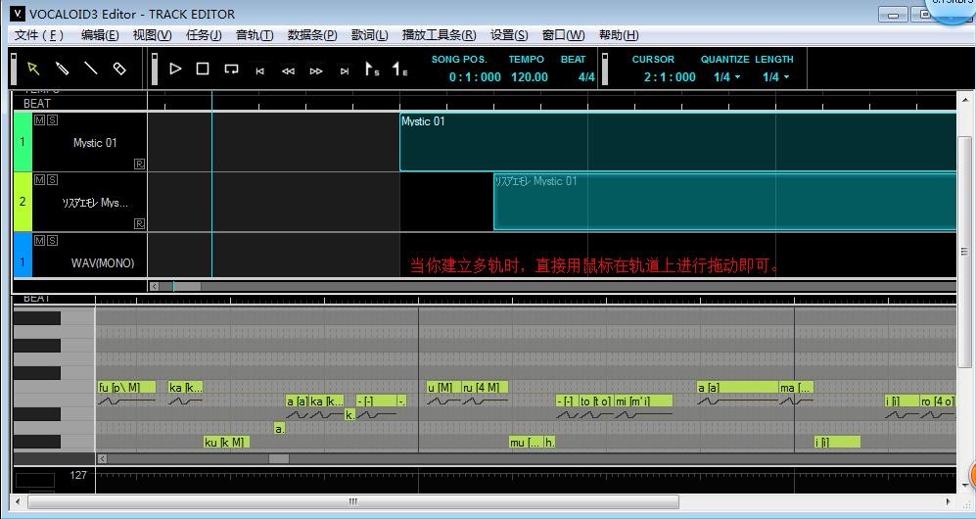
Task: Select the note 'fu [p\ M]'
Action: coord(126,387)
